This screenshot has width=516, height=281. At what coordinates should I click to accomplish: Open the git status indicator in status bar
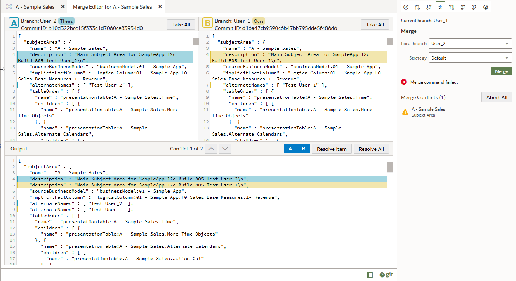386,275
